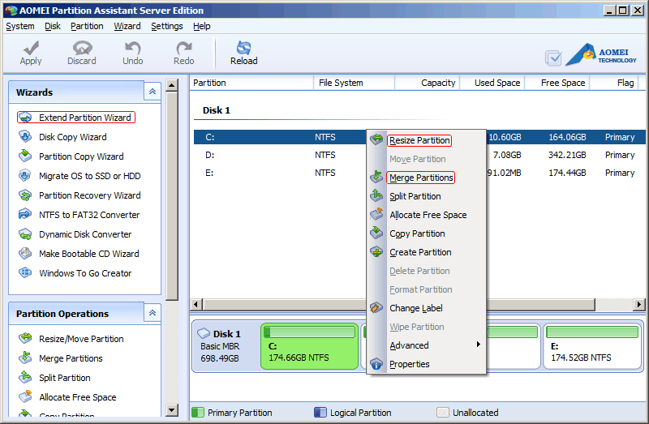Launch the NTFS to FAT32 Converter
Image resolution: width=649 pixels, height=424 pixels.
coord(89,215)
